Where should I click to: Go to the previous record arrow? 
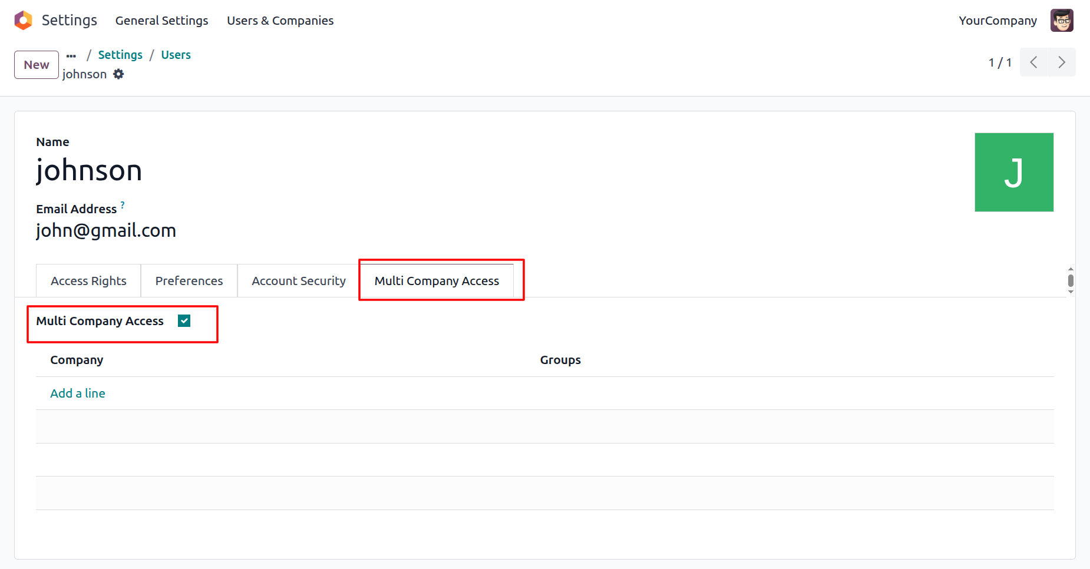1033,62
